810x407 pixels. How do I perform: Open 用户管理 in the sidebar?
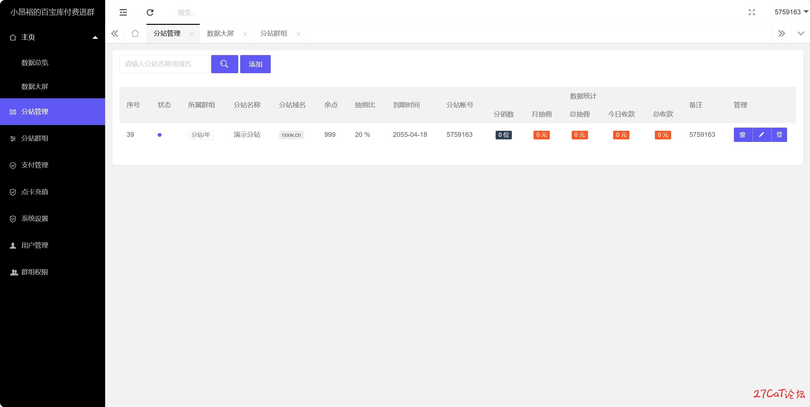tap(53, 245)
